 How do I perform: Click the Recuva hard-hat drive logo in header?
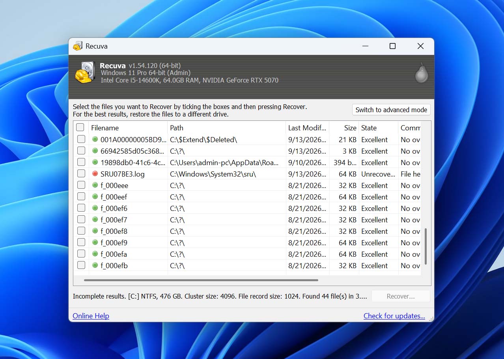pyautogui.click(x=85, y=73)
